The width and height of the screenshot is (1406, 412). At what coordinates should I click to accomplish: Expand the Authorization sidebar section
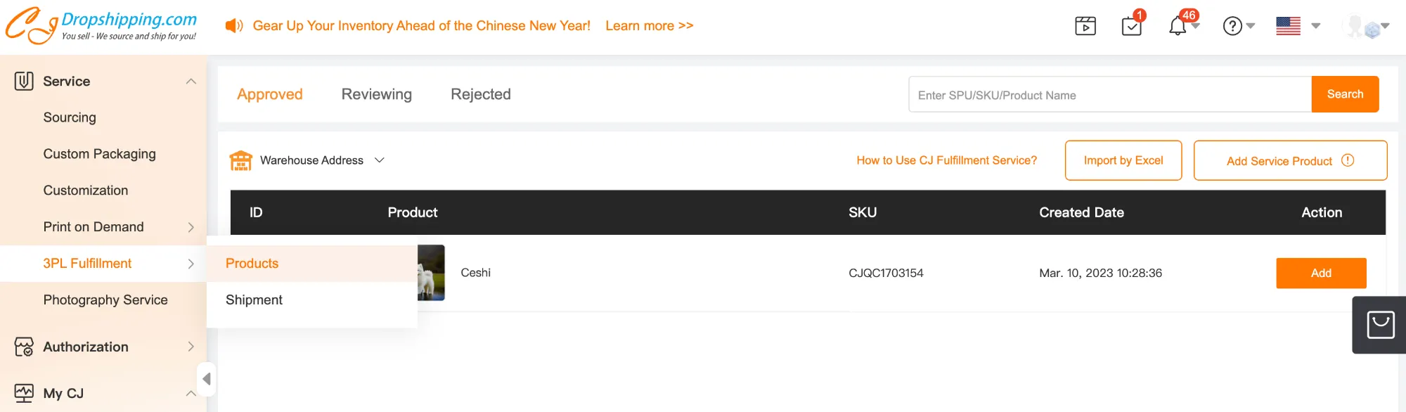[191, 347]
